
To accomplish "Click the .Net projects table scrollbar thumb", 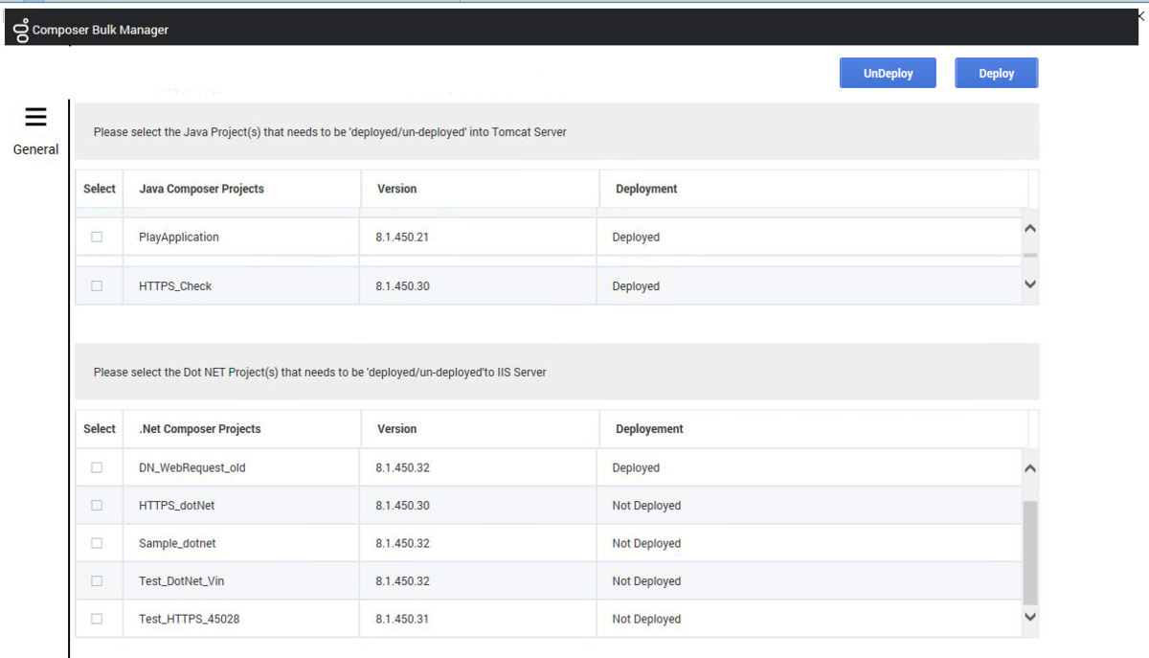I will [1030, 552].
